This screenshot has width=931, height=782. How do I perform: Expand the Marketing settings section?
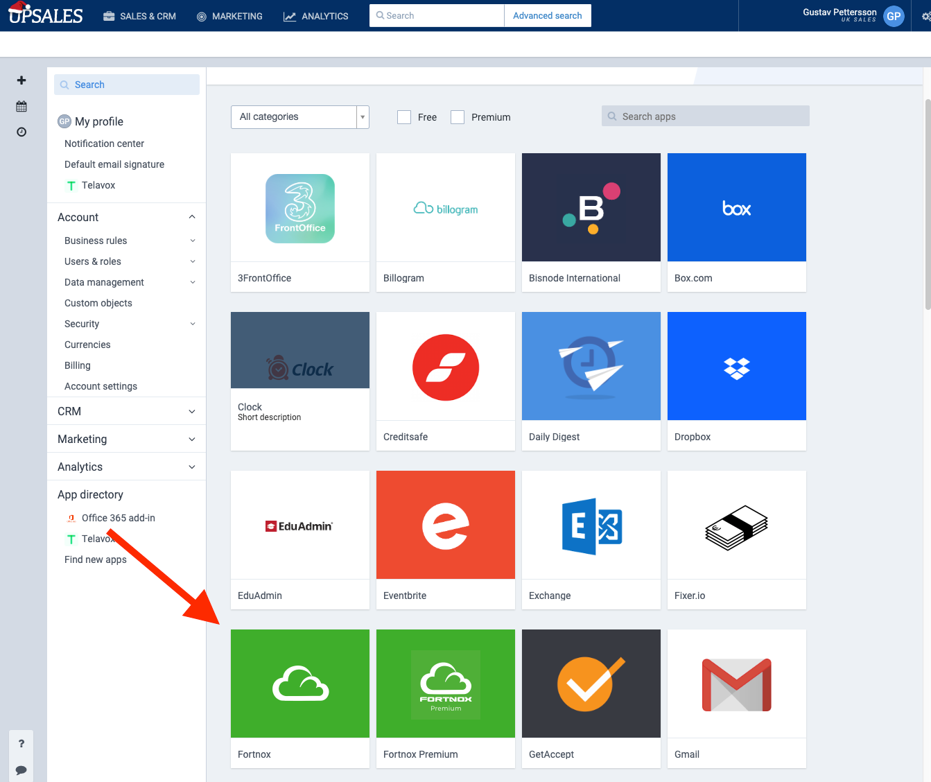click(126, 439)
